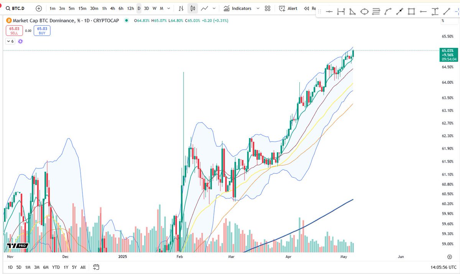Viewport: 460px width, 274px height.
Task: Switch to the 15m timeframe
Action: point(82,8)
